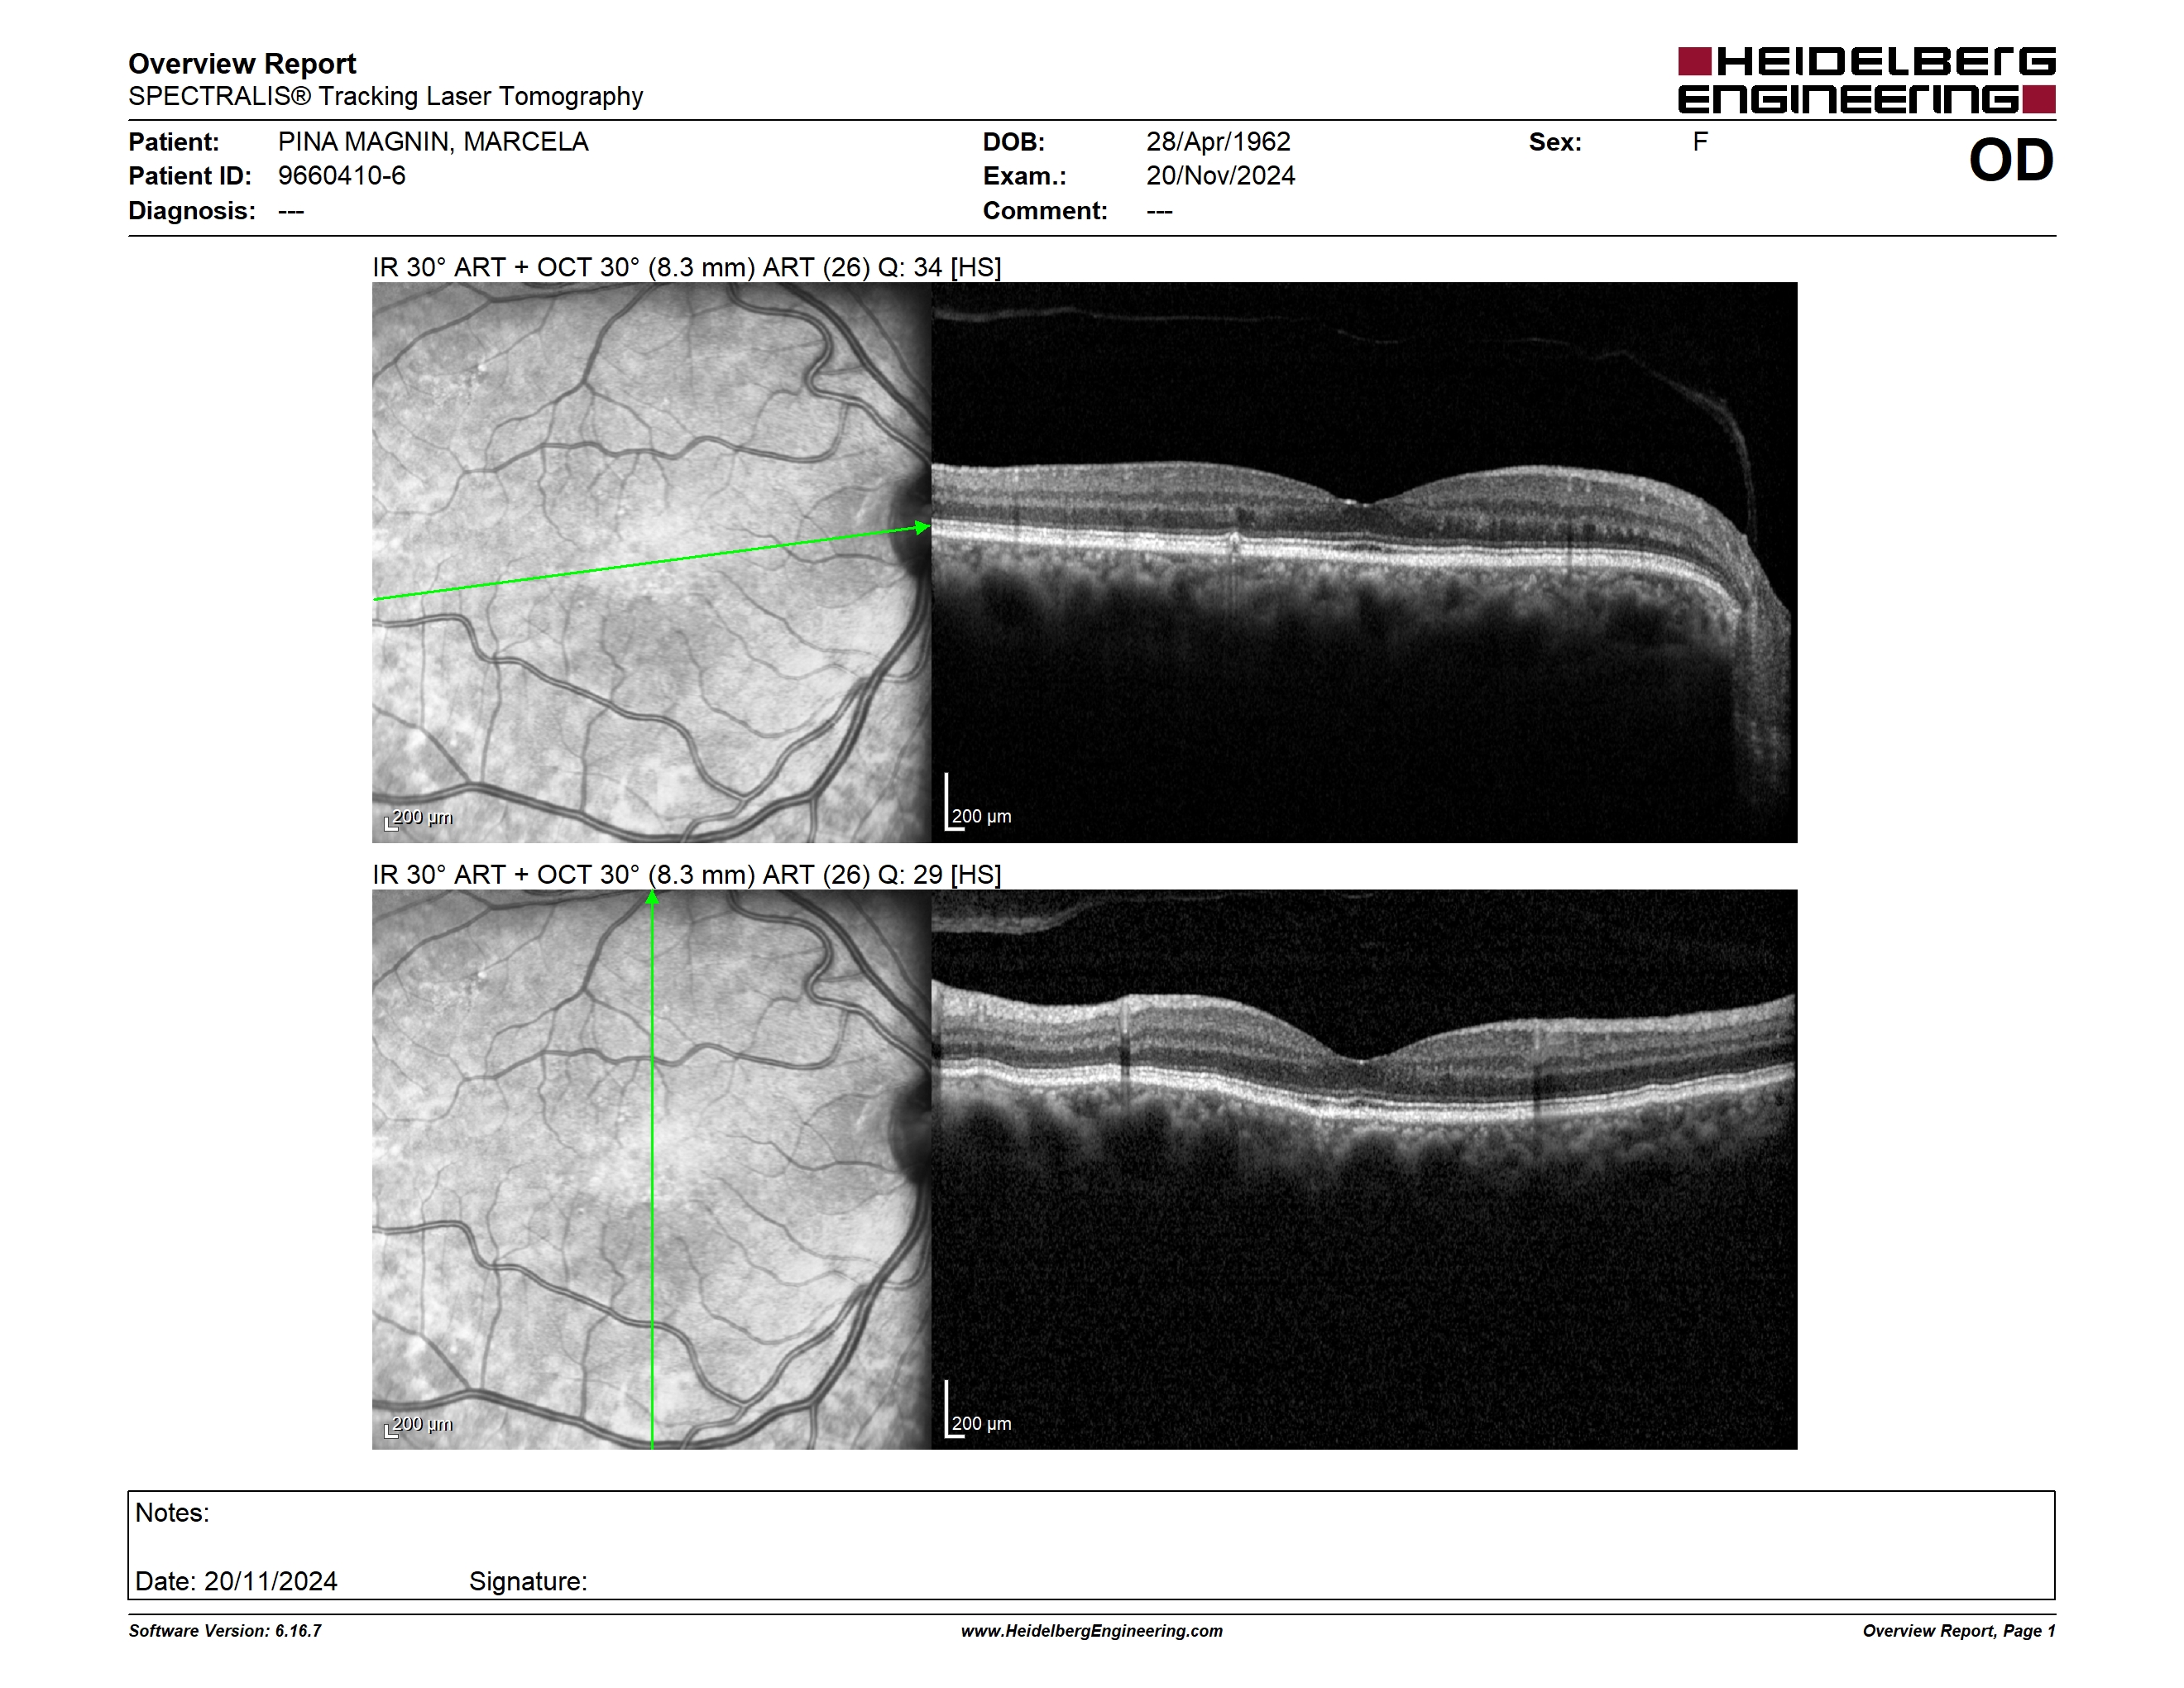Viewport: 2184px width, 1688px height.
Task: Click 'Overview Report, Page 1' footer
Action: click(x=1959, y=1631)
